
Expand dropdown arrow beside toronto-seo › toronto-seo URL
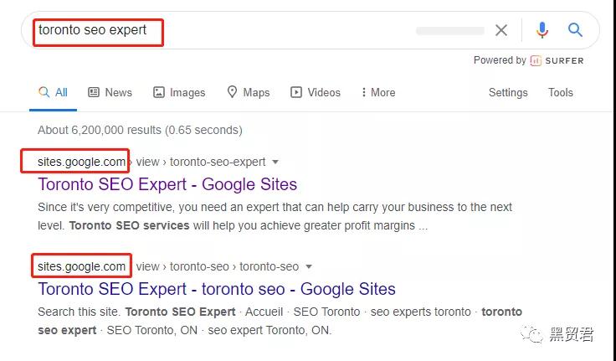(309, 267)
